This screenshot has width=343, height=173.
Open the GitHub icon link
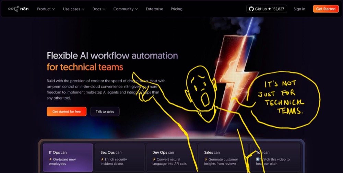click(x=251, y=9)
